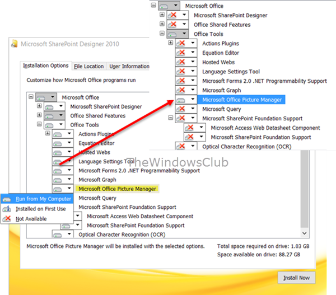Click the Installed on First Use drive icon
This screenshot has height=295, width=336.
point(7,209)
